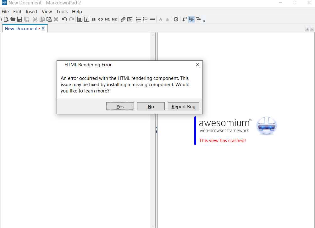Click the 'This view has crashed!' text
This screenshot has width=315, height=228.
click(x=222, y=140)
